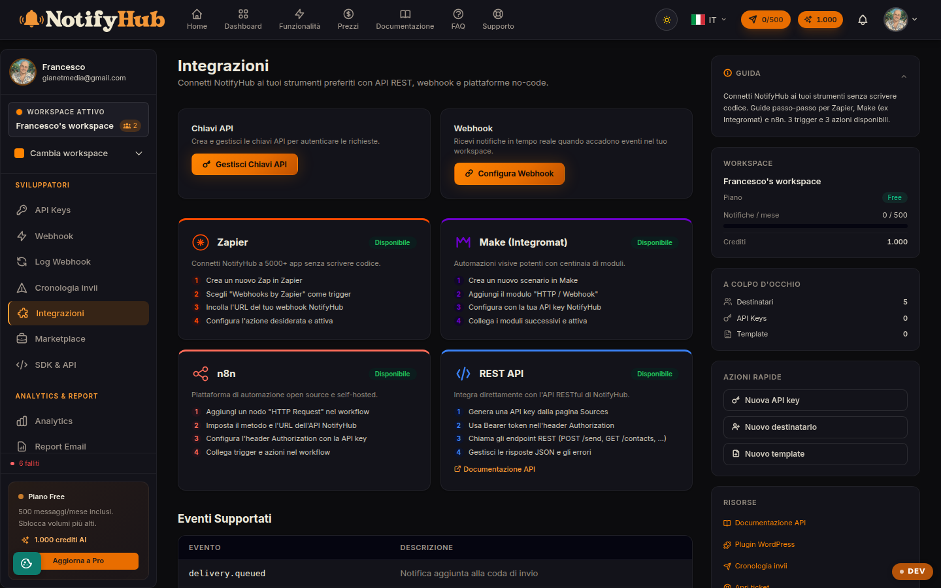Image resolution: width=941 pixels, height=588 pixels.
Task: Open the notifications bell
Action: (863, 20)
